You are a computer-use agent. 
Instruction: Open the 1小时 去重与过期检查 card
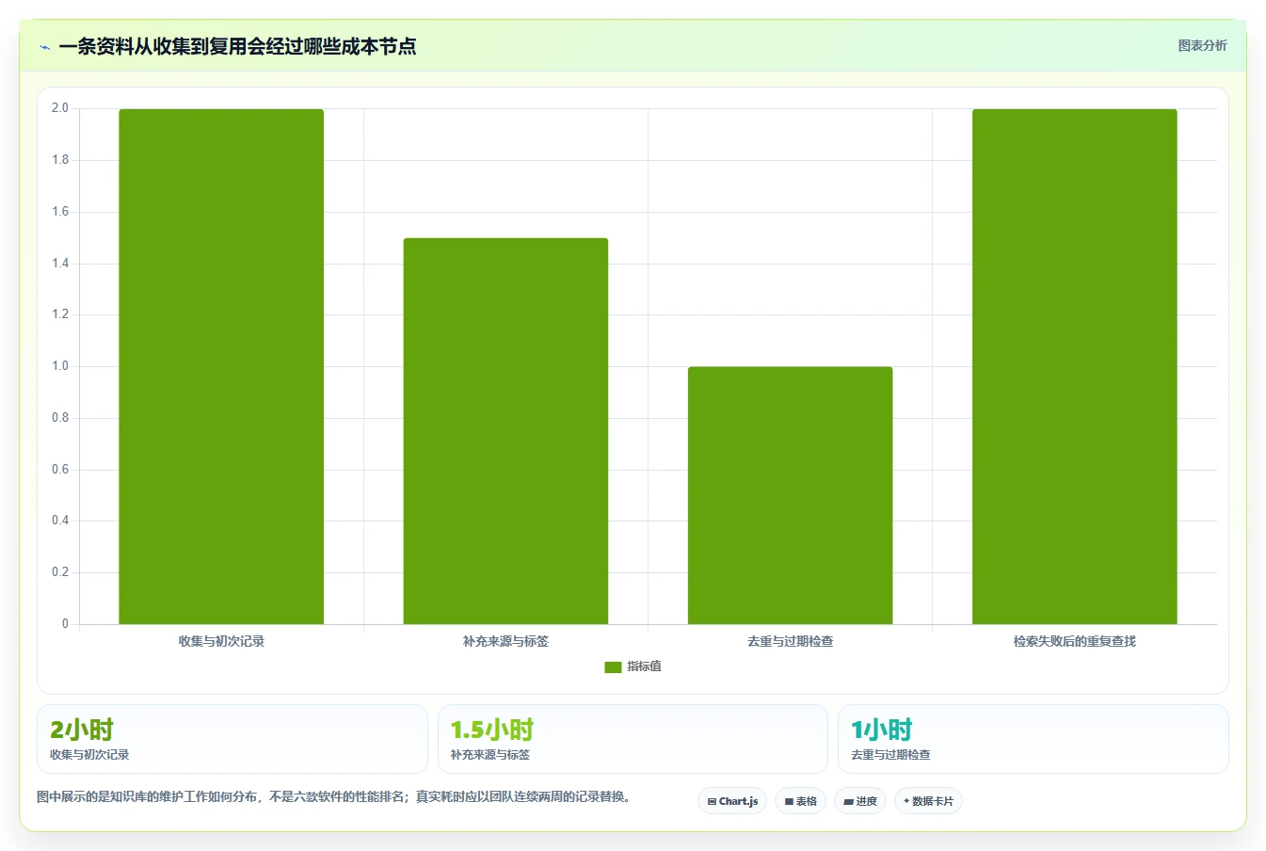[1034, 739]
